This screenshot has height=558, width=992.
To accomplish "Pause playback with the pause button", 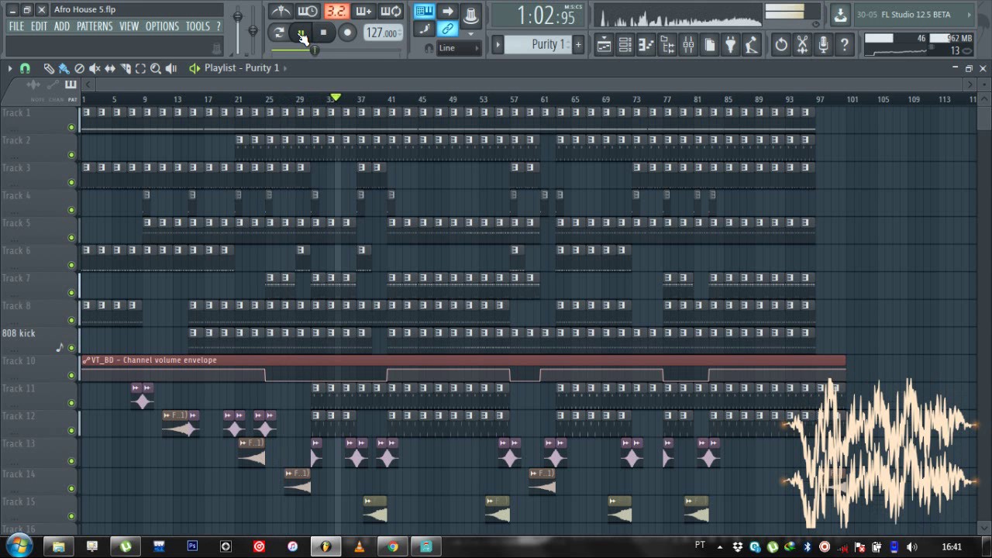I will pos(301,33).
